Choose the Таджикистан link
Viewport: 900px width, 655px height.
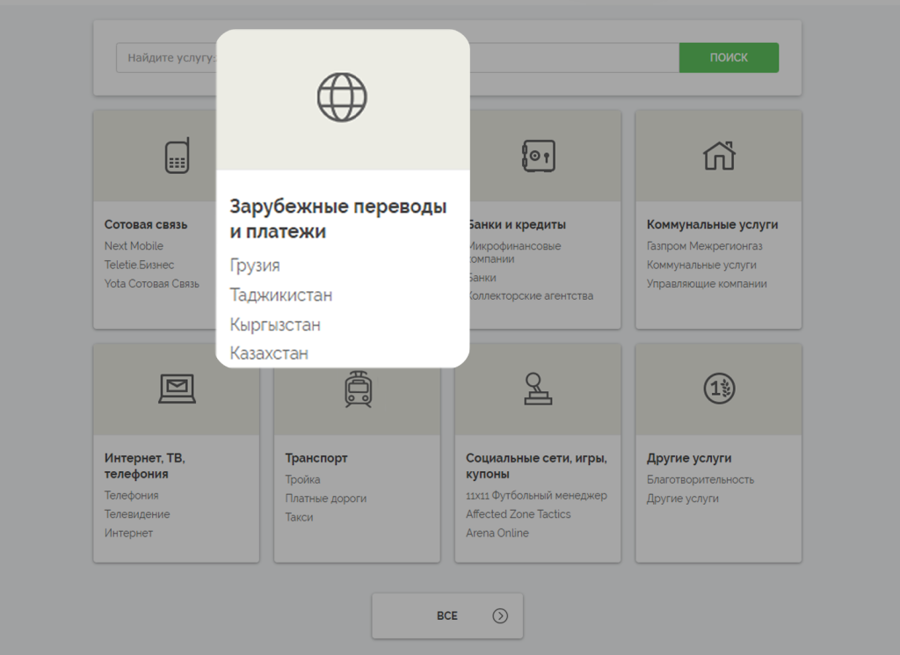click(281, 295)
